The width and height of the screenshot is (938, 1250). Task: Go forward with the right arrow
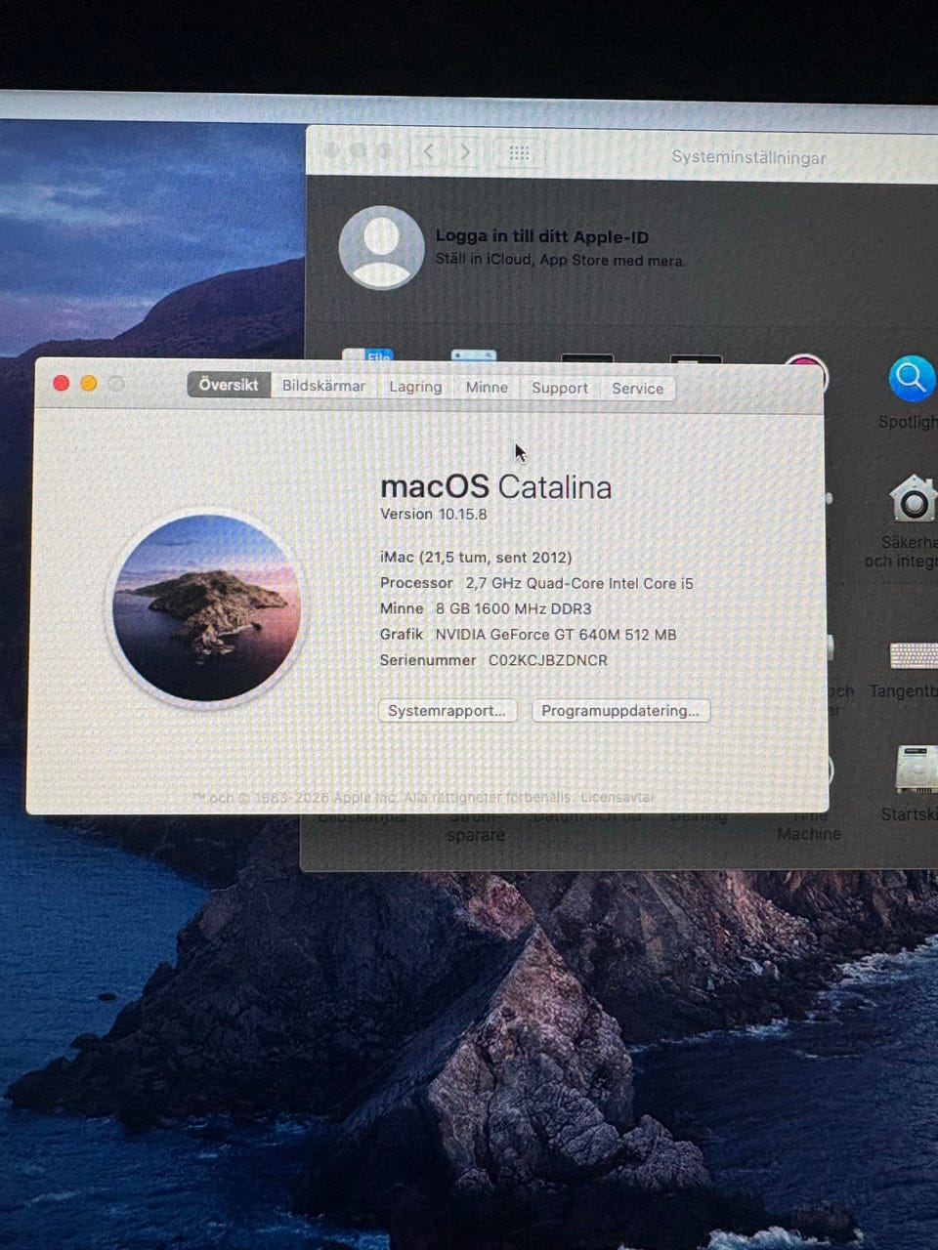[x=465, y=152]
